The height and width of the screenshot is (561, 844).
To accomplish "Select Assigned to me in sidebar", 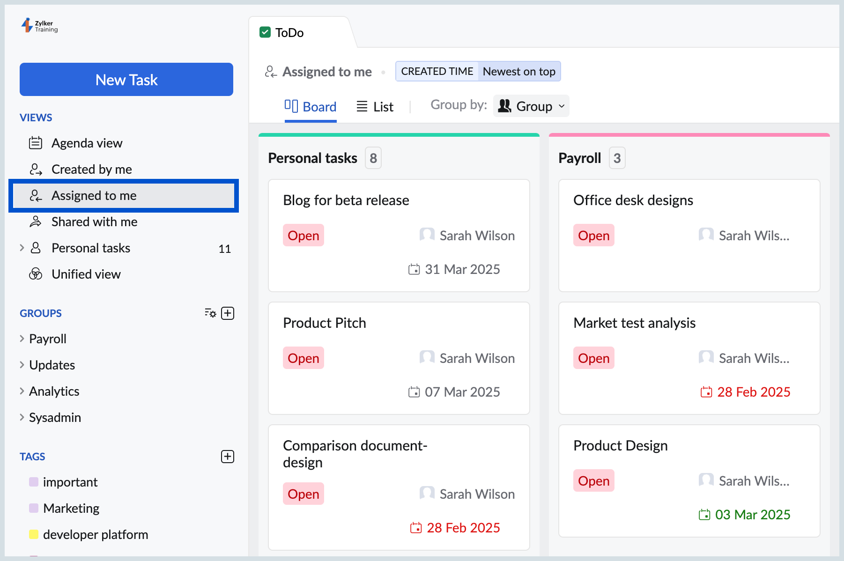I will pos(124,195).
